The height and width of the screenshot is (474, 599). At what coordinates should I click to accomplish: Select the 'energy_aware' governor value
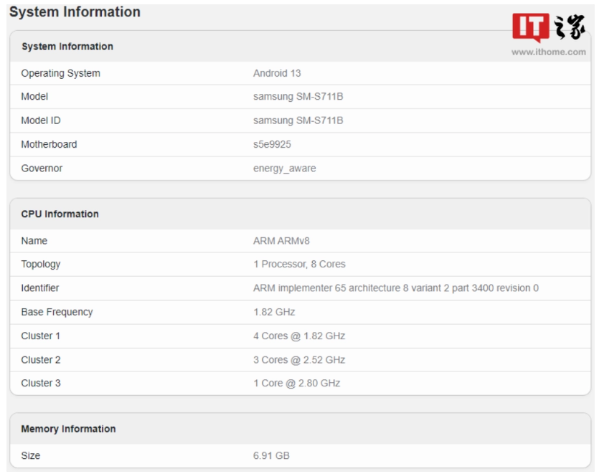285,169
